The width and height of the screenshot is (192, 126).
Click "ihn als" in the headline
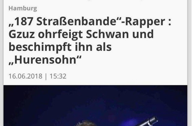[x=93, y=47]
